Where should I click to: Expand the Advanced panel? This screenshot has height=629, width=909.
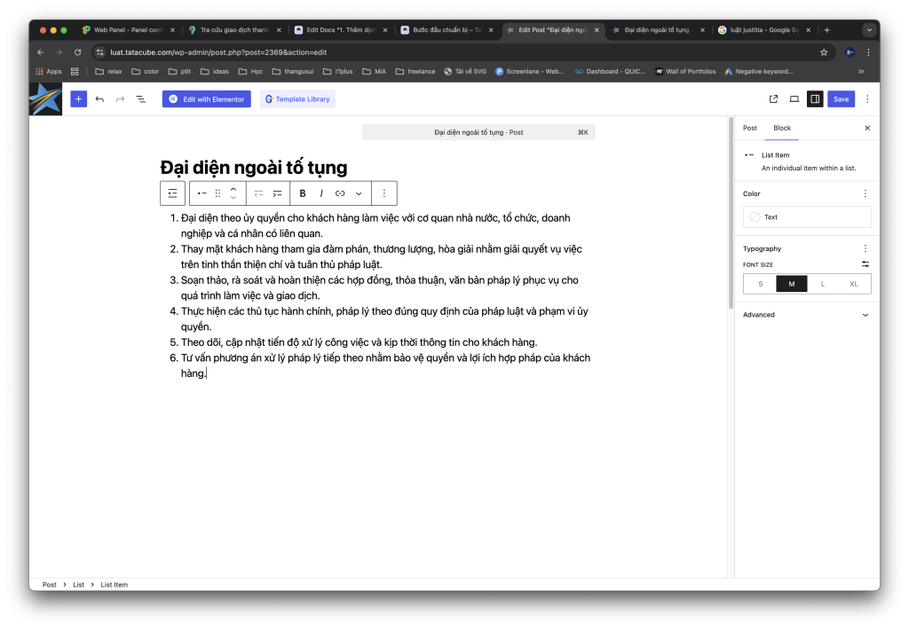click(x=866, y=315)
